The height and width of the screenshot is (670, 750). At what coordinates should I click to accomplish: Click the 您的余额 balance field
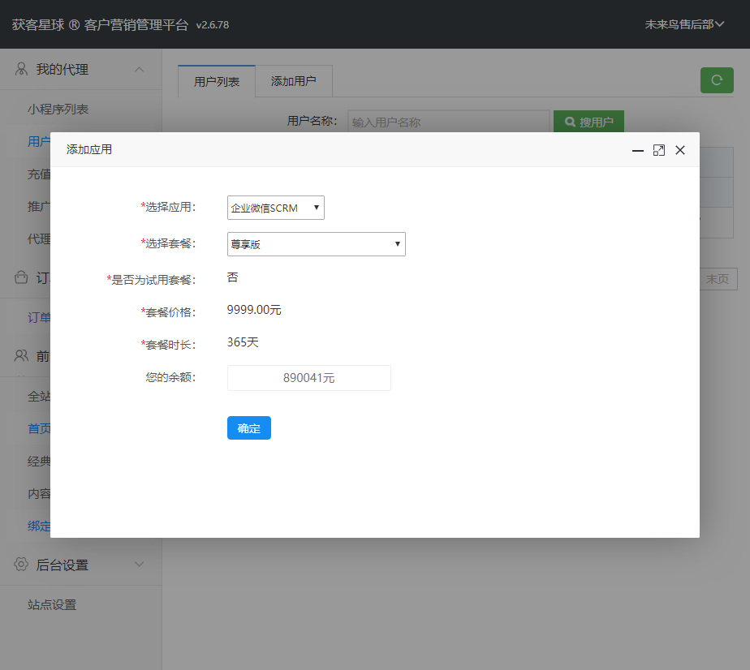(x=308, y=378)
